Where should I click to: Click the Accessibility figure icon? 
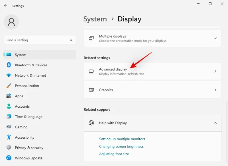pyautogui.click(x=9, y=137)
